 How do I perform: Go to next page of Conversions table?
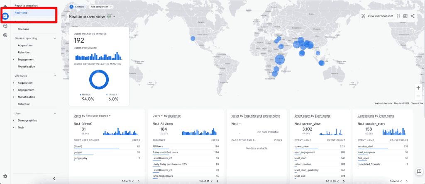pos(407,181)
